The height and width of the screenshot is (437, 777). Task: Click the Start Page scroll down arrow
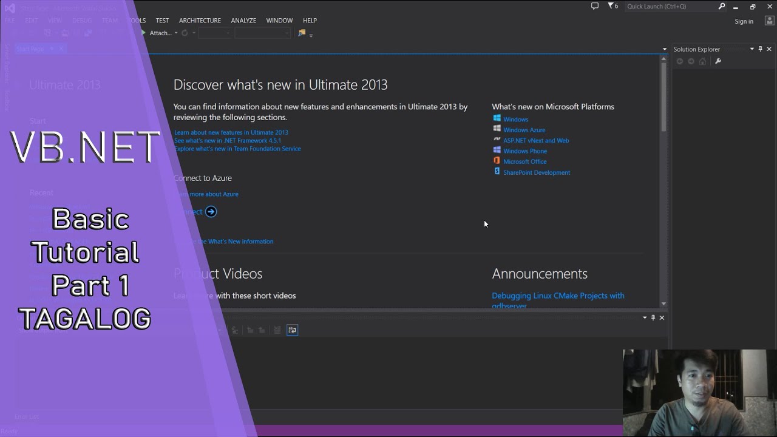point(663,303)
